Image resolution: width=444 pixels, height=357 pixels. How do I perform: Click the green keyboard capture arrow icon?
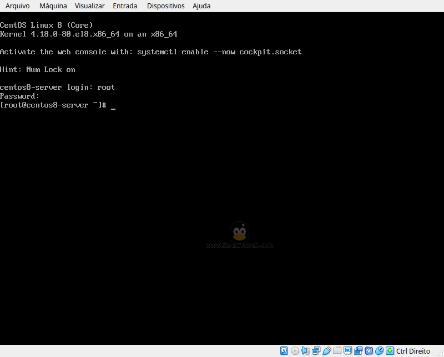(390, 351)
